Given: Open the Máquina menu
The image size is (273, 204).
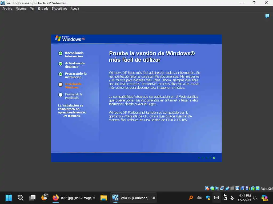Looking at the screenshot, I should [21, 8].
